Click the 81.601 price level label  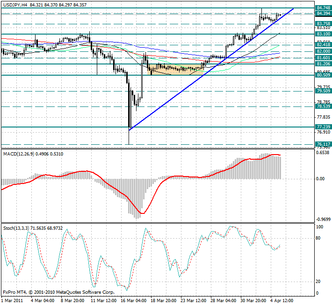point(323,58)
